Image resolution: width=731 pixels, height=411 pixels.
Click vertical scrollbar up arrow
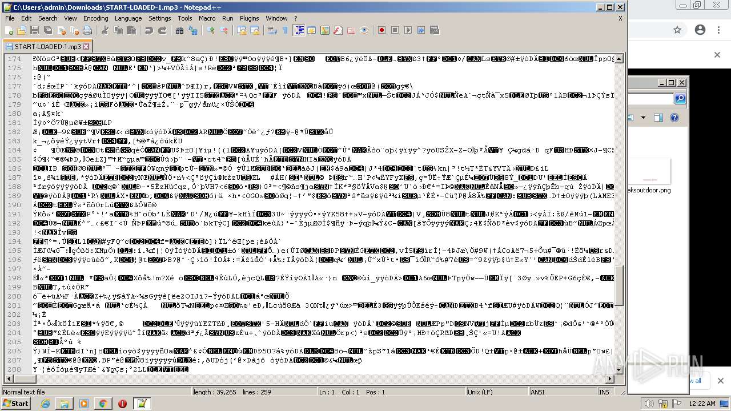[619, 59]
